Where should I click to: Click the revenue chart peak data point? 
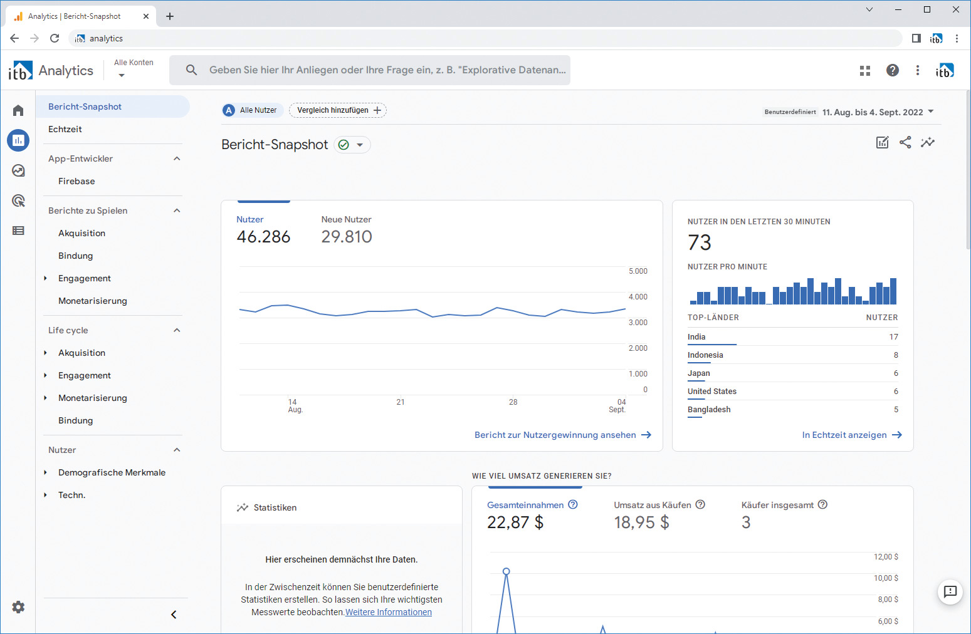506,571
